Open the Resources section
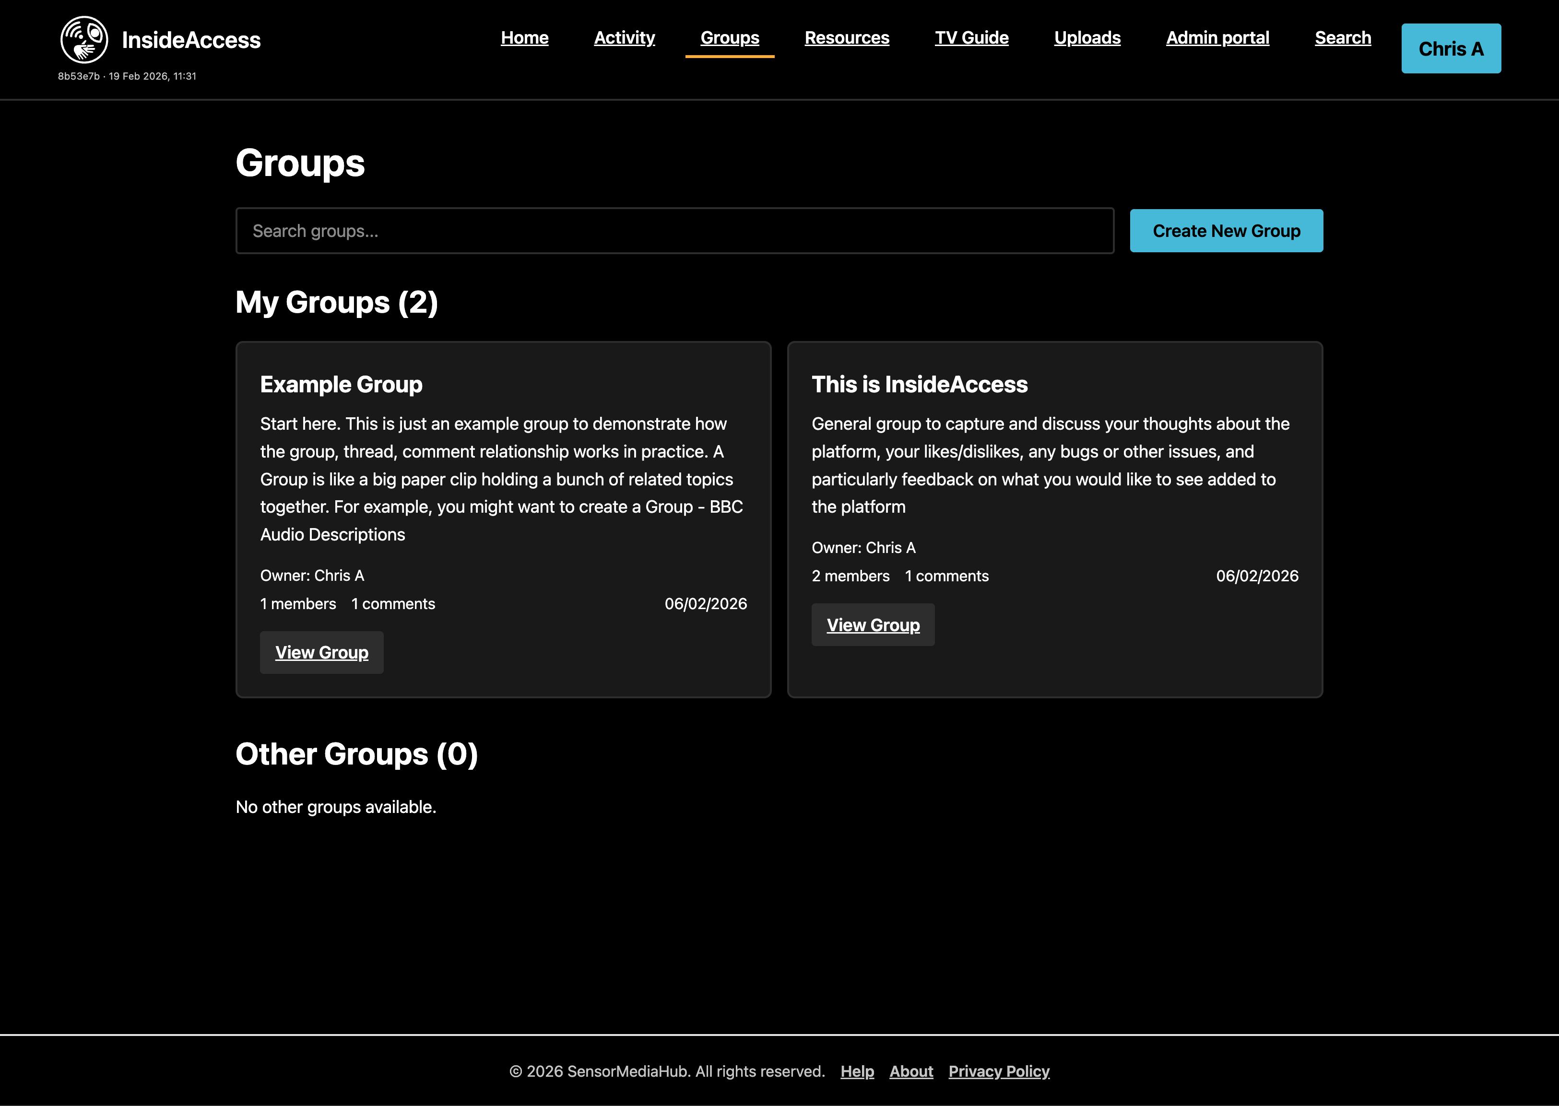 point(847,38)
